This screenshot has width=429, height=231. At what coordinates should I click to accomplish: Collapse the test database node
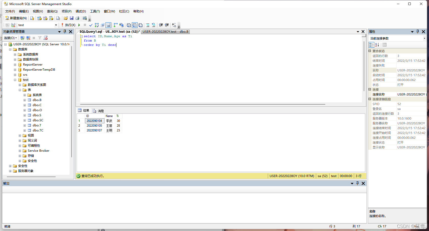pos(15,80)
